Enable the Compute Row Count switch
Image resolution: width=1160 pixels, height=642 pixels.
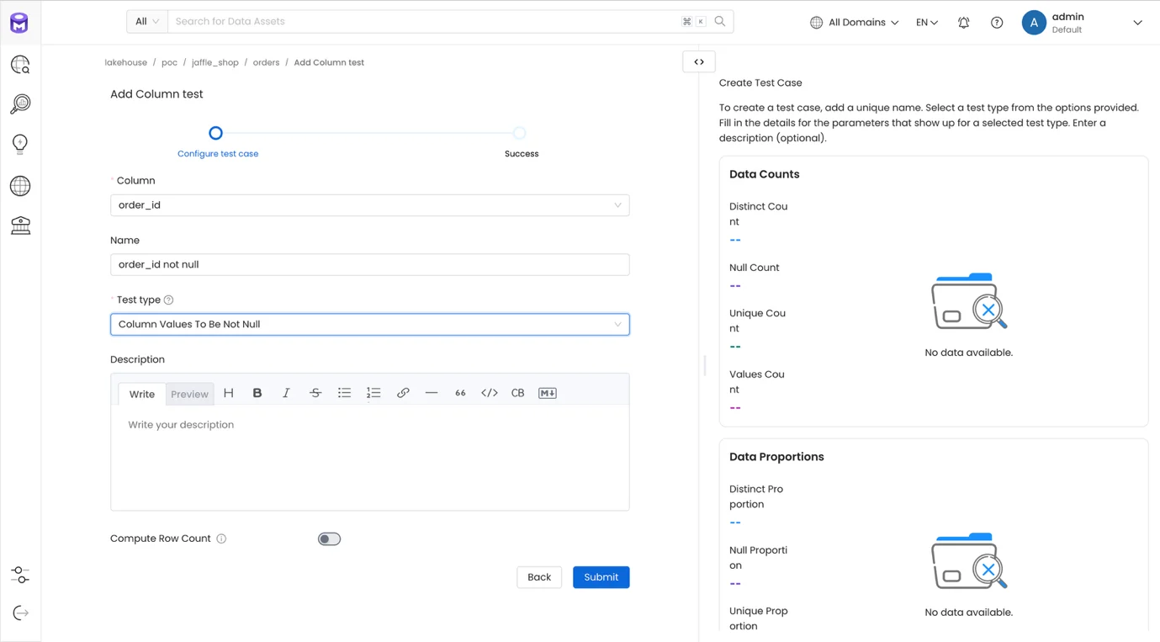click(x=329, y=539)
